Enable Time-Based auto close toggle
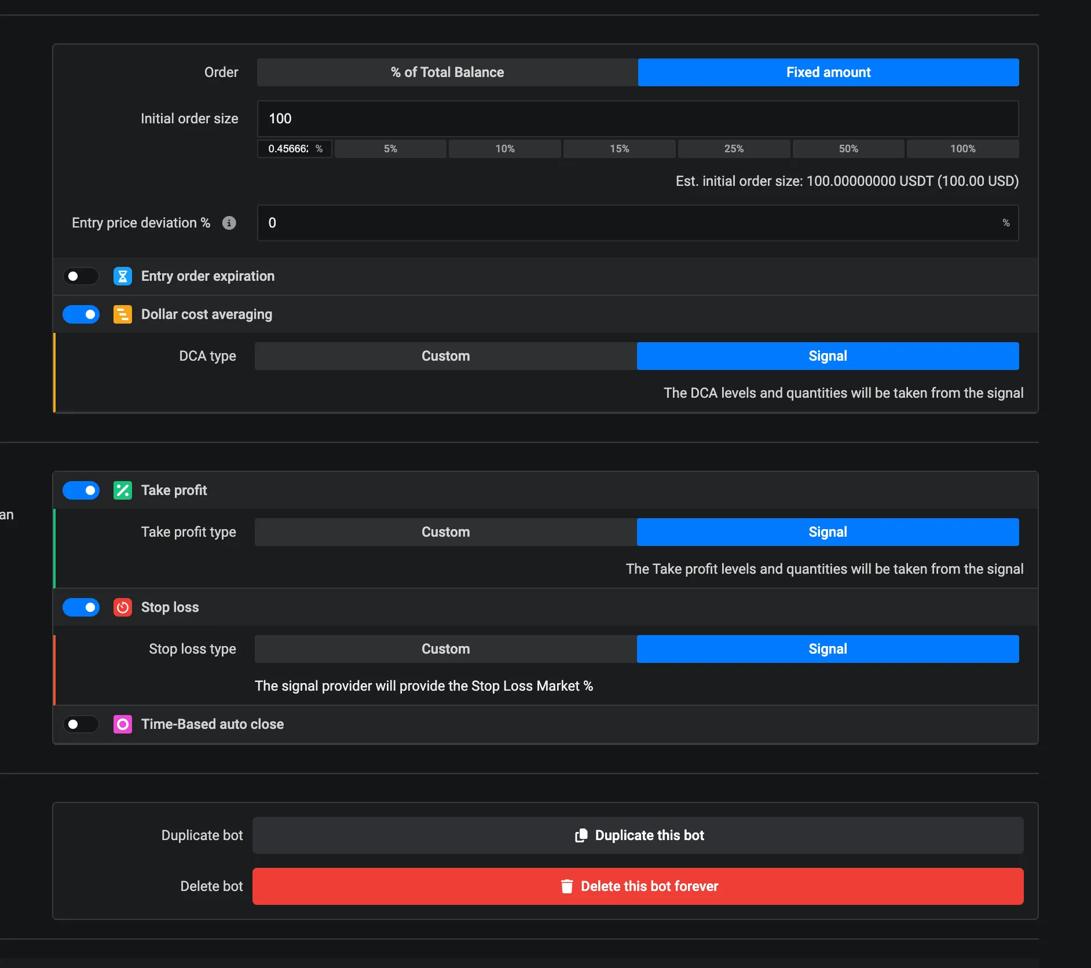The width and height of the screenshot is (1091, 968). tap(81, 724)
